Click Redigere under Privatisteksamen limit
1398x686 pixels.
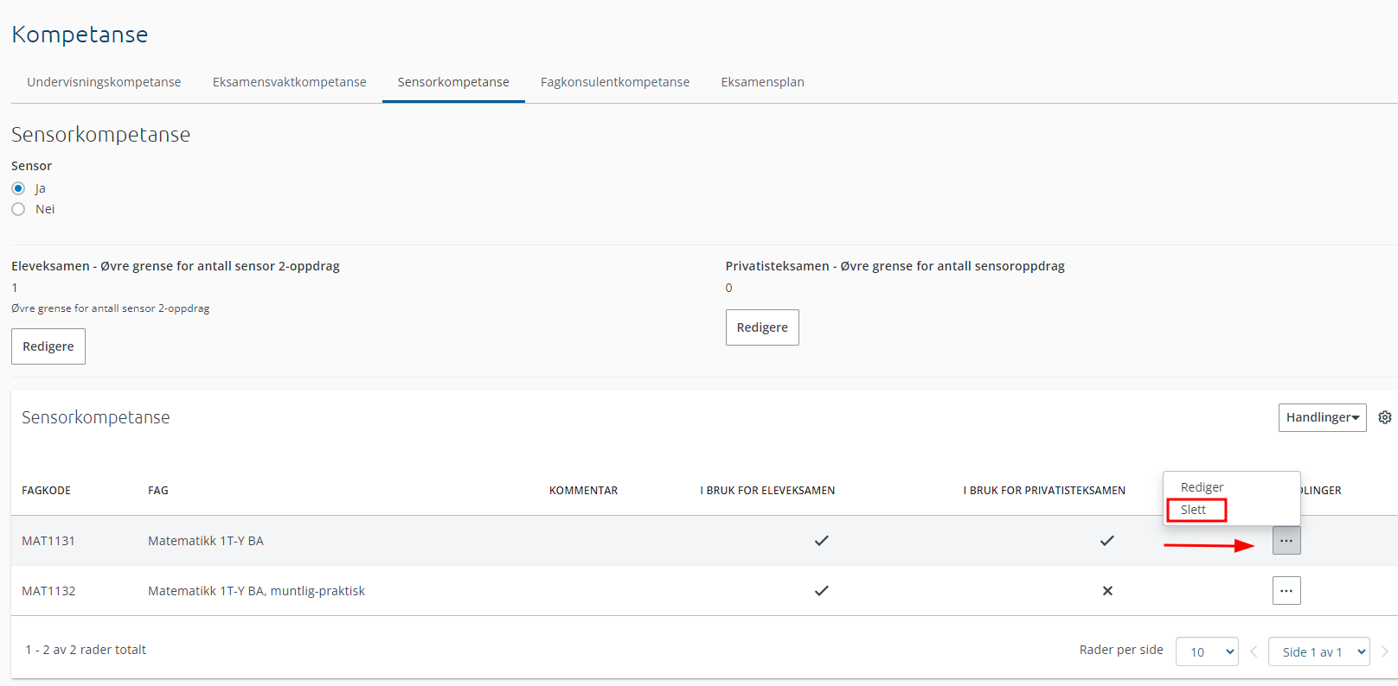tap(762, 327)
